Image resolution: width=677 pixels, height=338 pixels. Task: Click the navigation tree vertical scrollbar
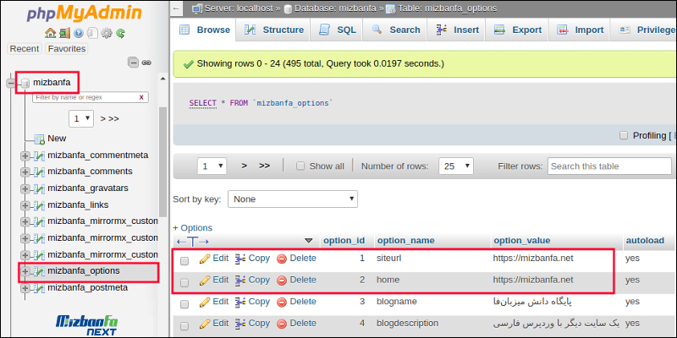pos(162,161)
